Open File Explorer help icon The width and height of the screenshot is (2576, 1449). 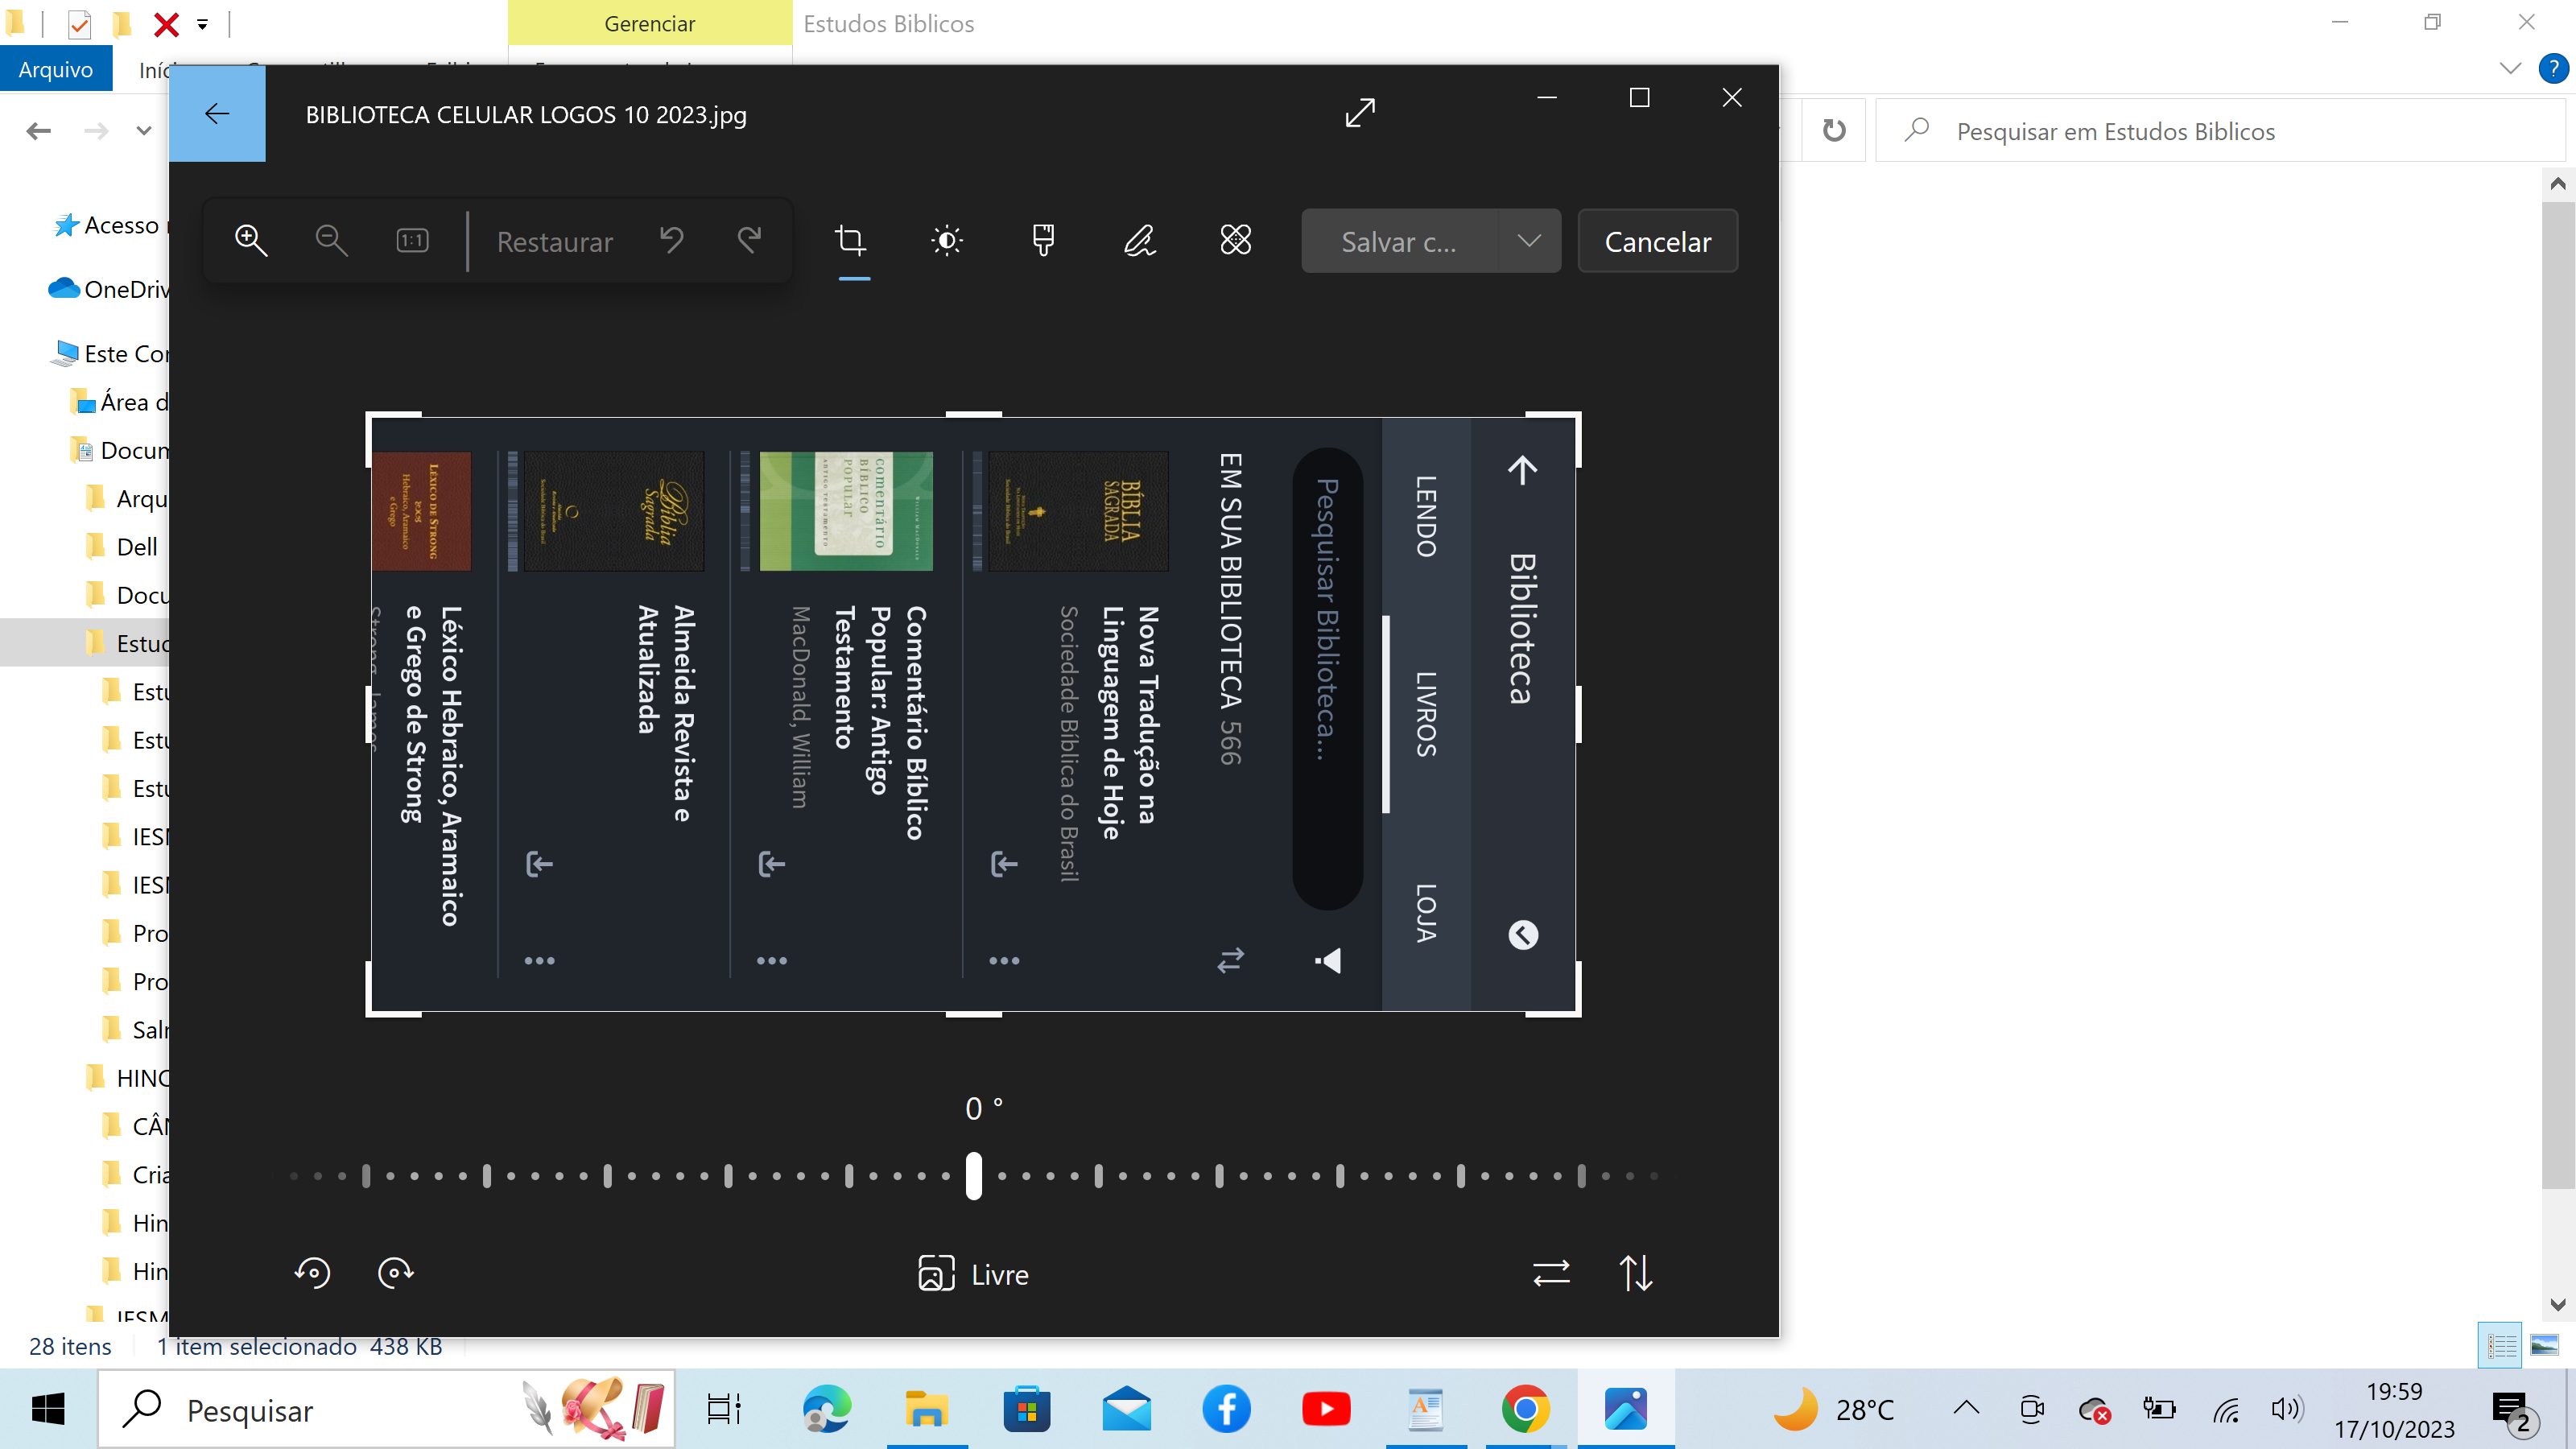pos(2553,68)
